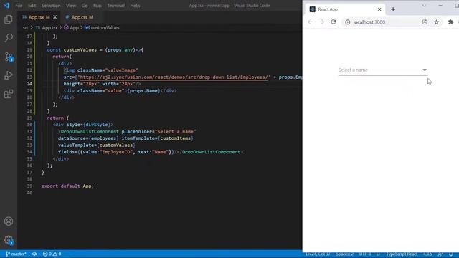
Task: Click the browser forward arrow
Action: point(321,22)
